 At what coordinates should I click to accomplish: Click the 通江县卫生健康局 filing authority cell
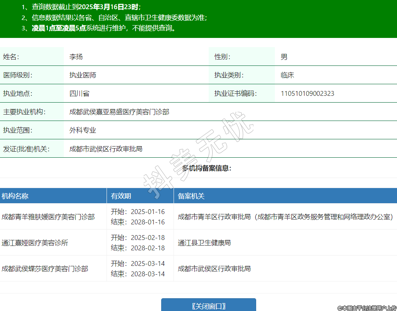click(x=204, y=243)
